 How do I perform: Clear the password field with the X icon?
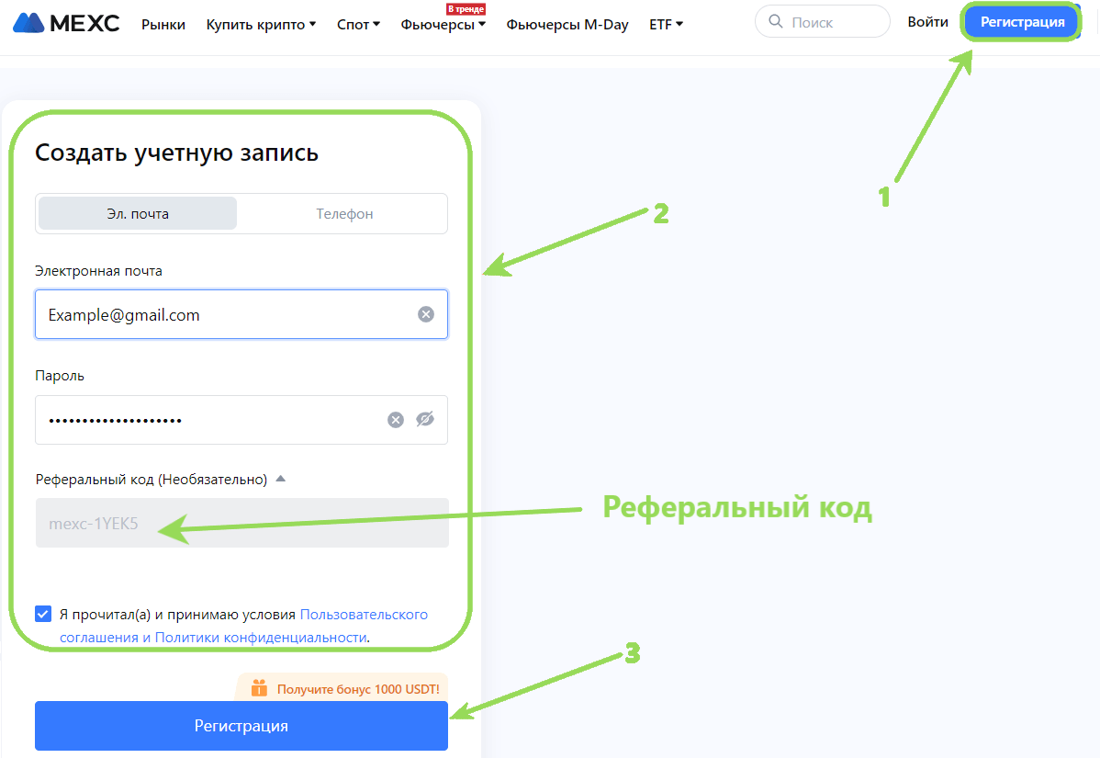(396, 420)
